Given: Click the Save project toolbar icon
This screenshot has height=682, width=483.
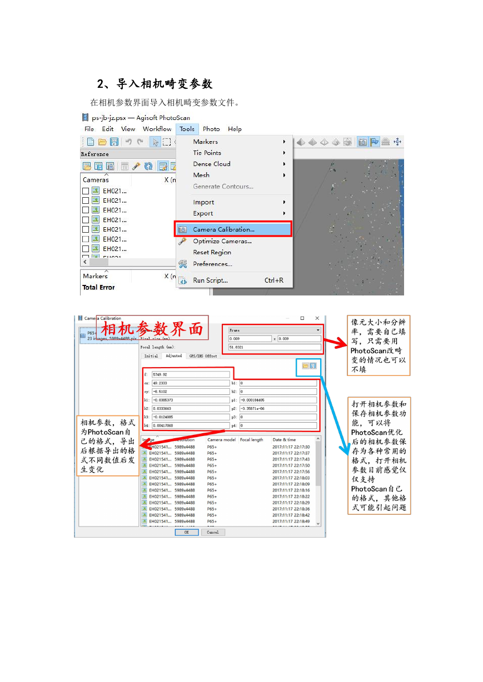Looking at the screenshot, I should (x=114, y=142).
